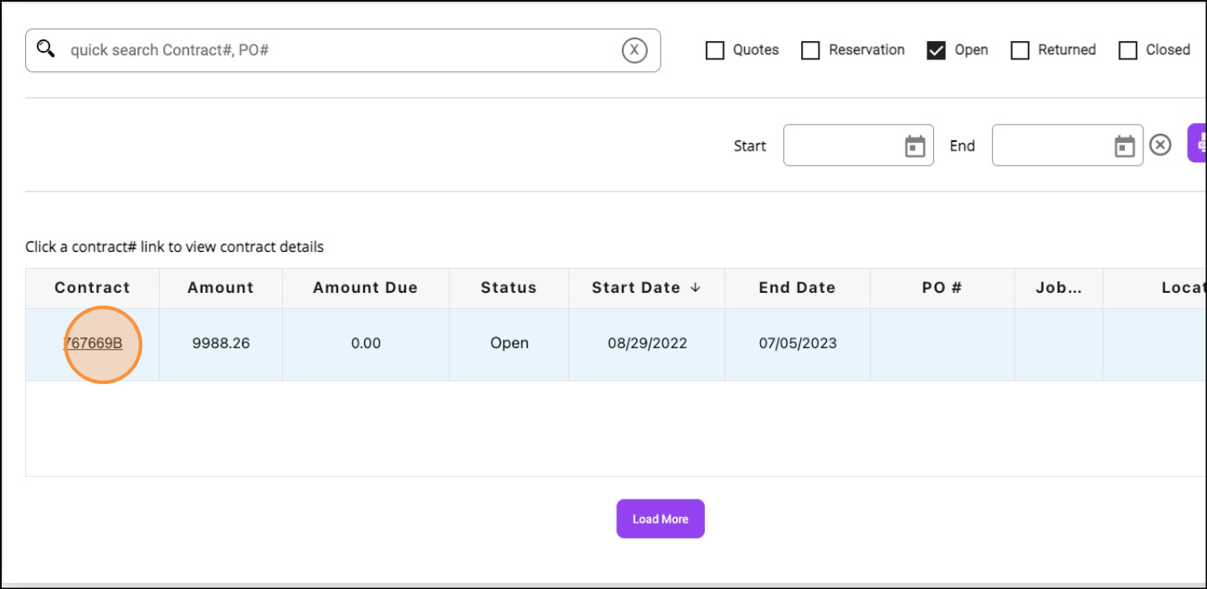Focus the End date input box

coord(1050,146)
